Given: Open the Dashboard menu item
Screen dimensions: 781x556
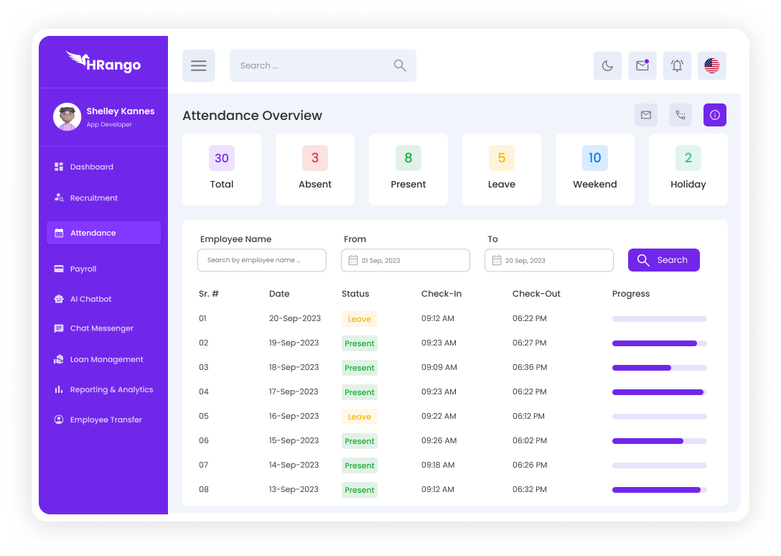Looking at the screenshot, I should pyautogui.click(x=91, y=167).
